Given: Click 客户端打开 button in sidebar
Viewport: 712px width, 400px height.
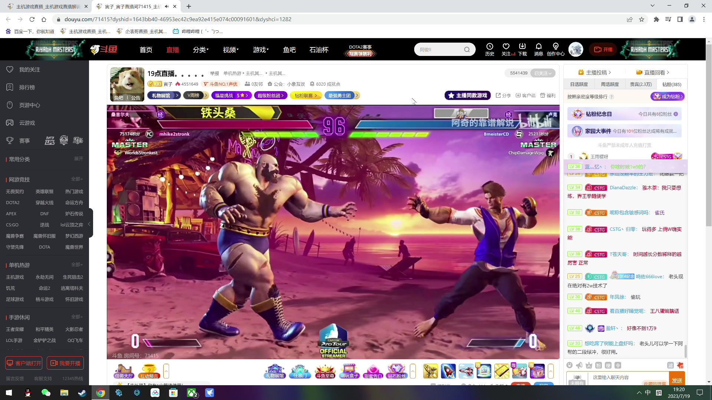Looking at the screenshot, I should 24,363.
